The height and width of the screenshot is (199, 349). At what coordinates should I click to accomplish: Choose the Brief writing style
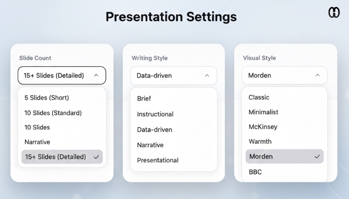[144, 99]
